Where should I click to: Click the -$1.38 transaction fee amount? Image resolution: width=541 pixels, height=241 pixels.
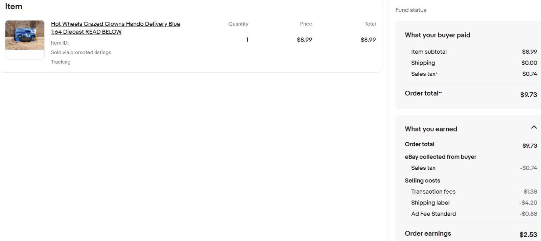[x=529, y=192]
